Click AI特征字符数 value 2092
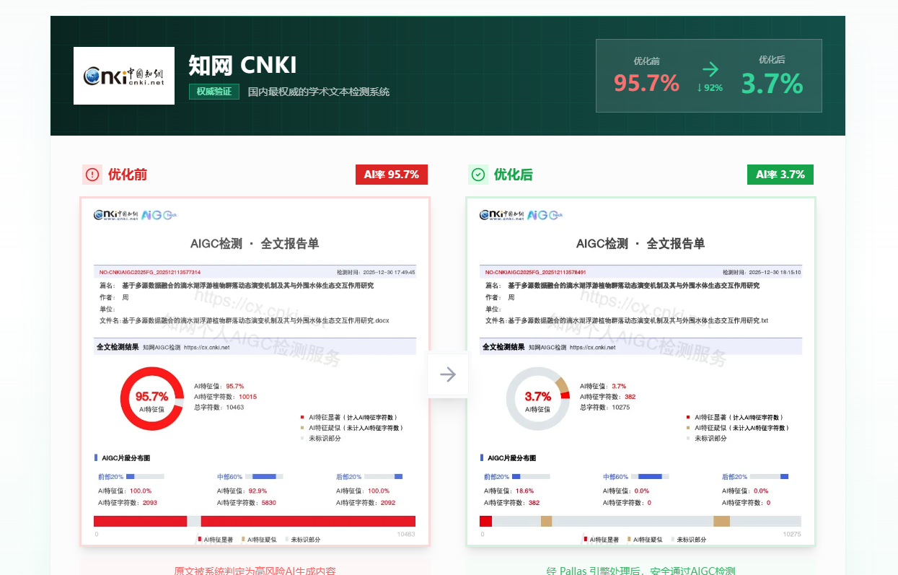Image resolution: width=898 pixels, height=575 pixels. (x=388, y=503)
